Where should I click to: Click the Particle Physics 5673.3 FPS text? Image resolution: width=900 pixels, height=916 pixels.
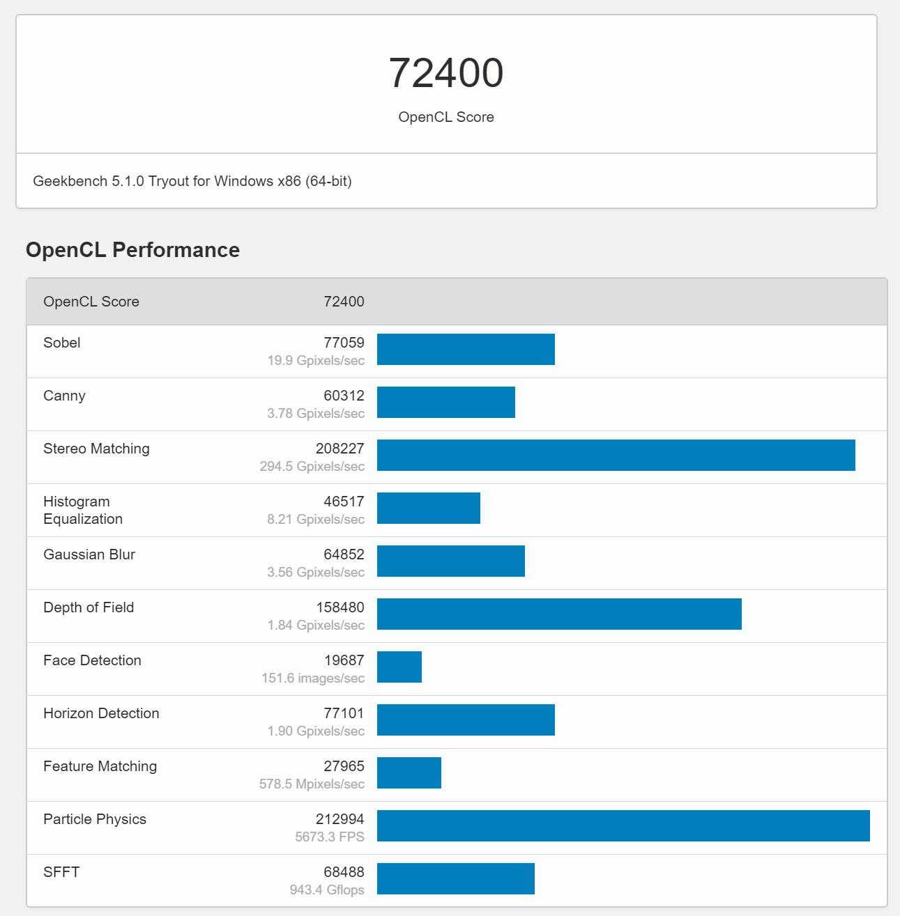click(x=329, y=837)
